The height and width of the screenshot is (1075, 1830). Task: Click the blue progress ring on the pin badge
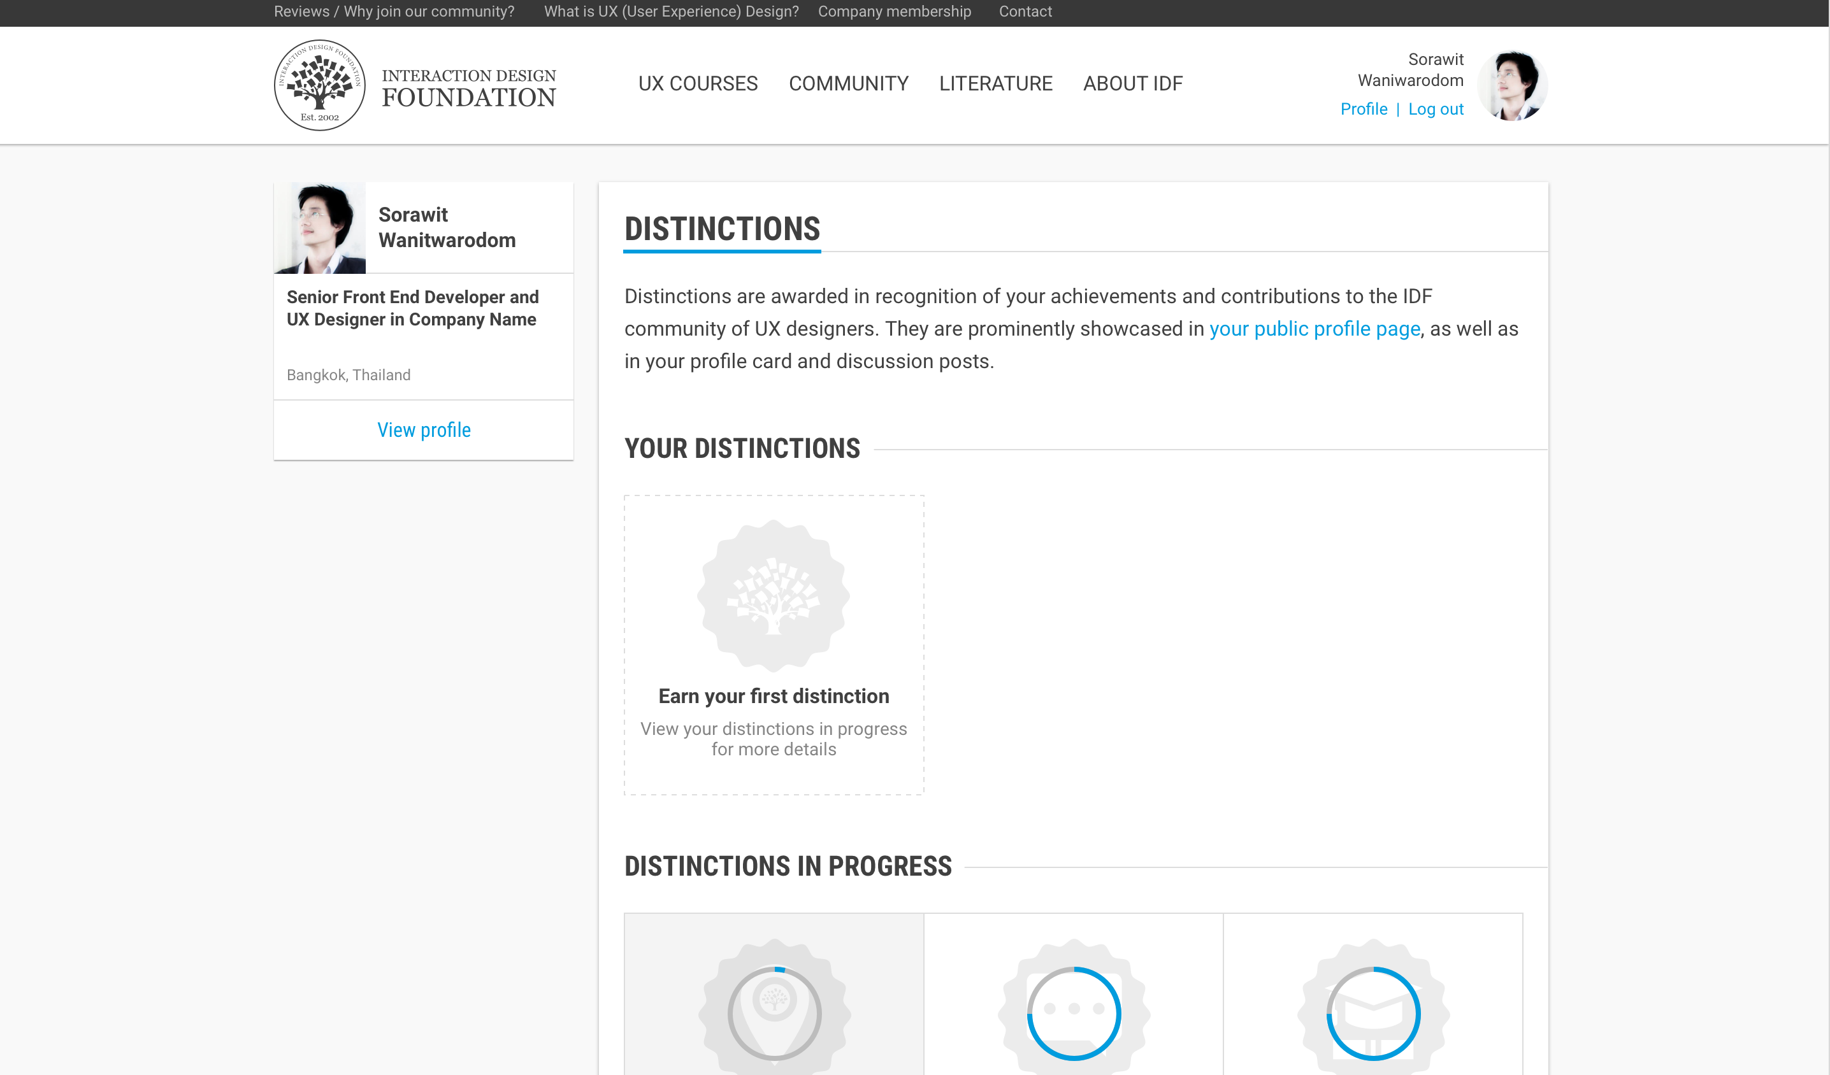pyautogui.click(x=781, y=970)
